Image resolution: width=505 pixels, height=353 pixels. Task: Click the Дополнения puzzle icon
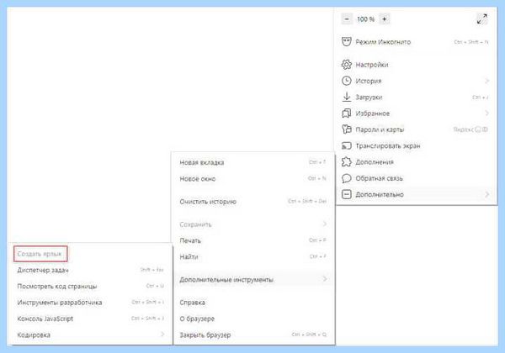347,161
